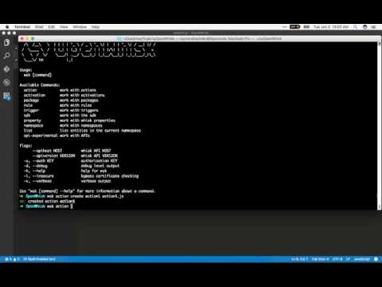Open the Edit menu

52,27
